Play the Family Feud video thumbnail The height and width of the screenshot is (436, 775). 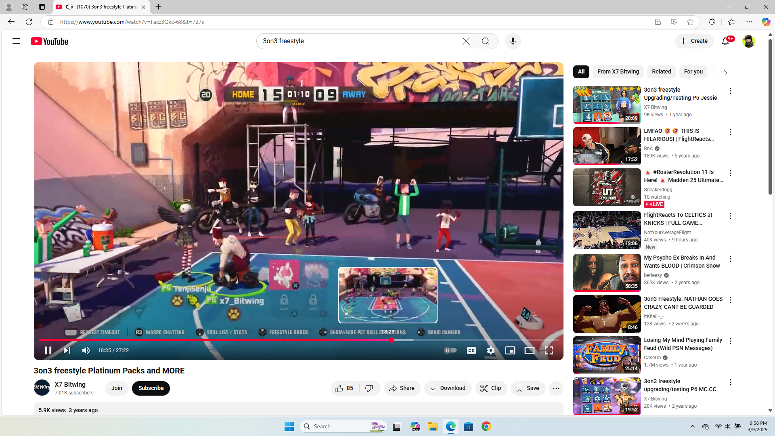coord(607,355)
